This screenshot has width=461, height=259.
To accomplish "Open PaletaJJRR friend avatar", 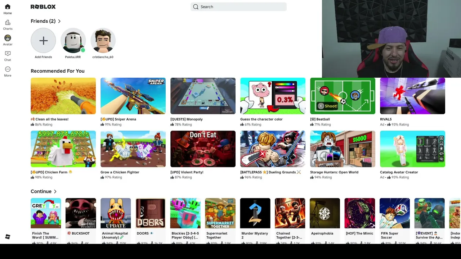I will 73,40.
